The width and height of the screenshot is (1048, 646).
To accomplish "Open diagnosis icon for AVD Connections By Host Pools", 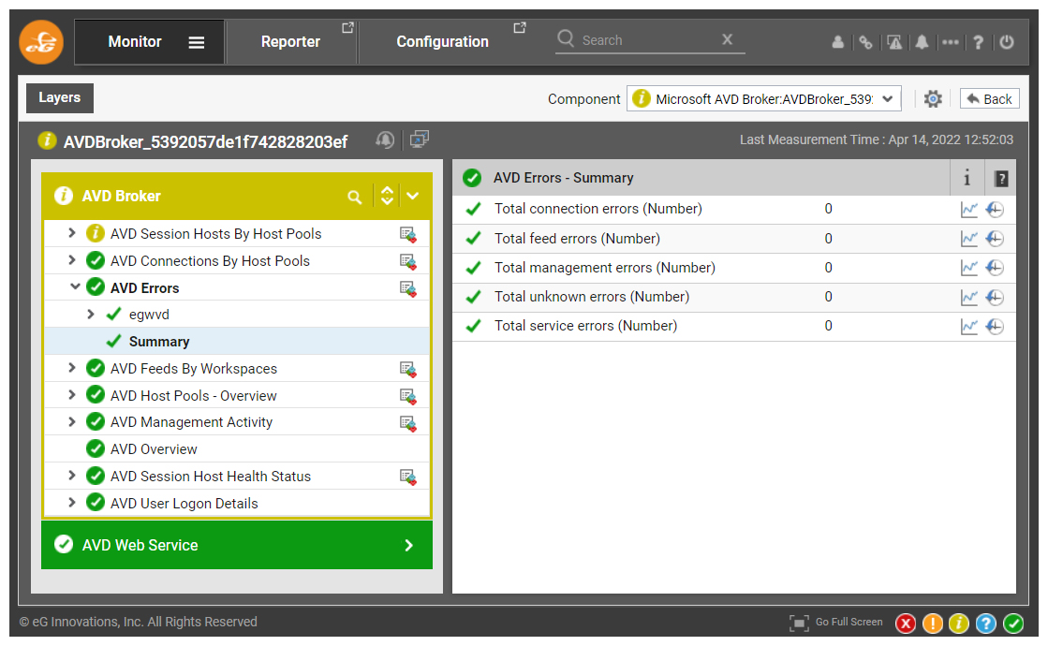I will (408, 262).
